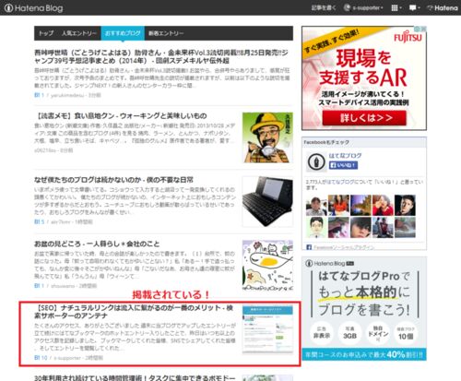Click the black keyboard device thumbnail
The image size is (461, 381).
point(267,201)
